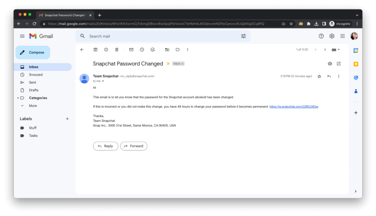
Task: Switch to the Inbox folder
Action: pos(34,66)
